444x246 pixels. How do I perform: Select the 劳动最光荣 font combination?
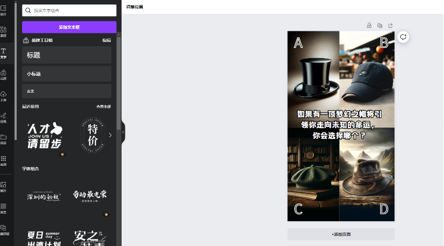click(x=89, y=195)
